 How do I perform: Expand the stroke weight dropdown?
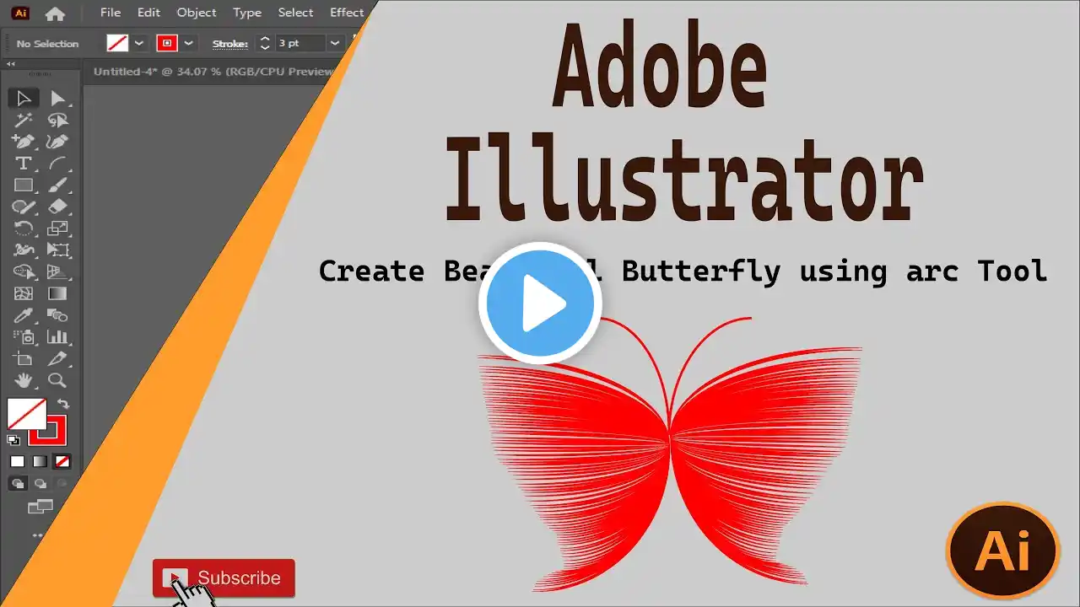pos(335,43)
